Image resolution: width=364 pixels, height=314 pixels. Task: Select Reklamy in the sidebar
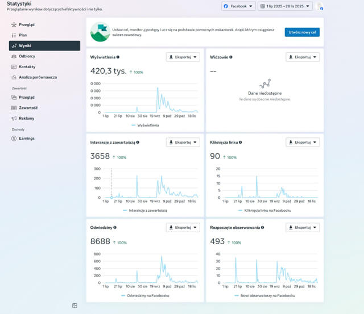pos(27,118)
